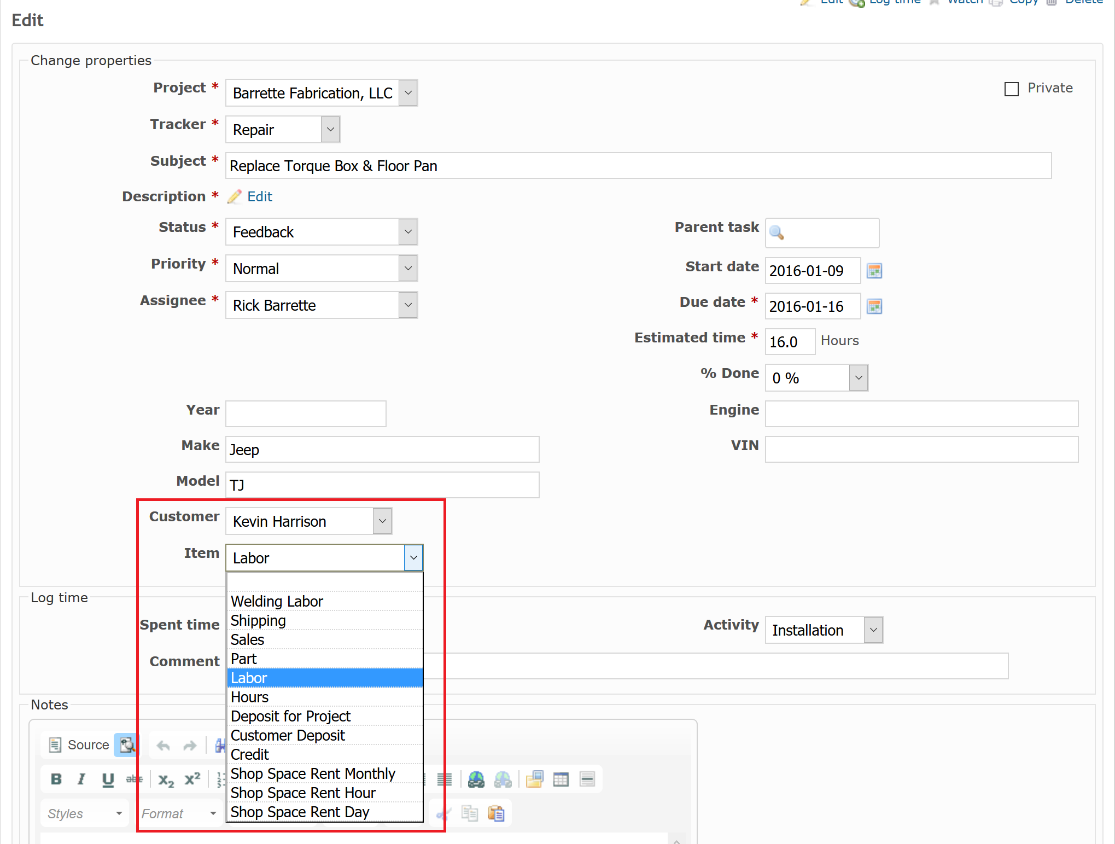Enable the Private checkbox
Viewport: 1115px width, 844px height.
1011,89
